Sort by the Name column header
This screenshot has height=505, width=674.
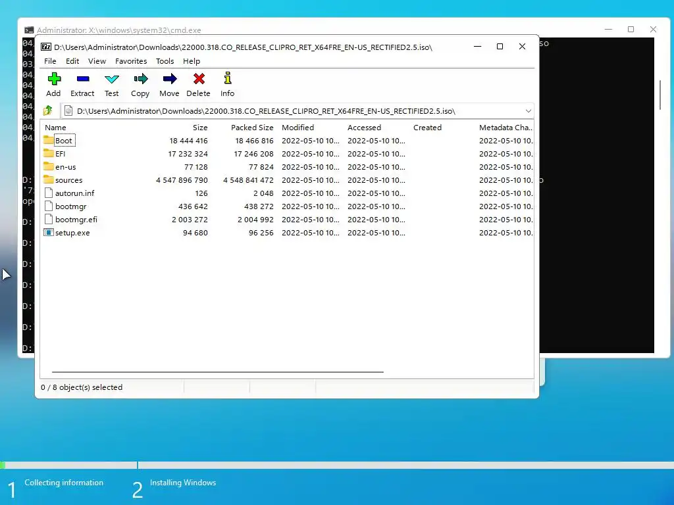coord(55,128)
